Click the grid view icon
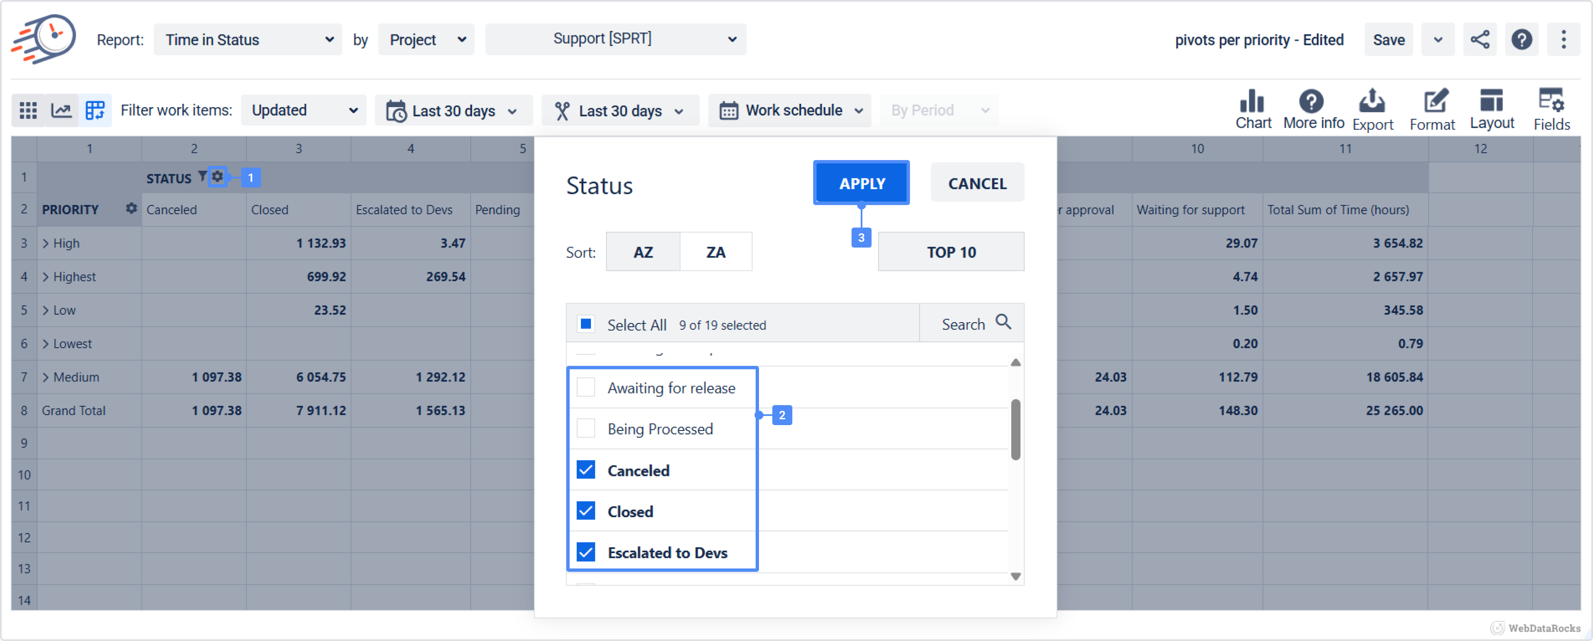Image resolution: width=1593 pixels, height=641 pixels. pos(28,110)
